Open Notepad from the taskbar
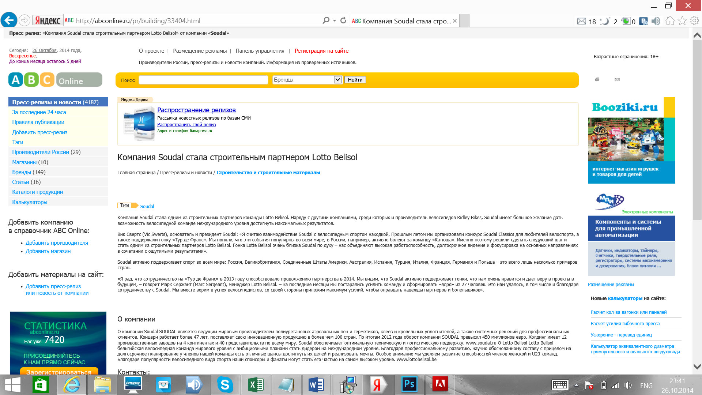This screenshot has height=395, width=702. click(286, 385)
